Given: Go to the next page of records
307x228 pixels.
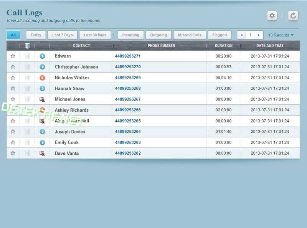Looking at the screenshot, I should point(259,35).
